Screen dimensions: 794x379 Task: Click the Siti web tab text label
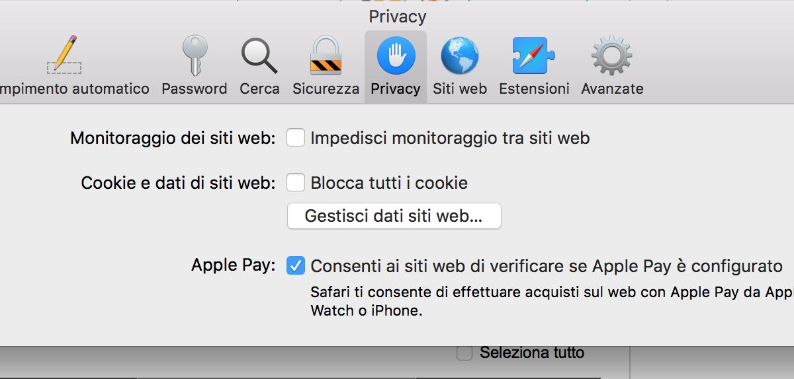(x=460, y=88)
